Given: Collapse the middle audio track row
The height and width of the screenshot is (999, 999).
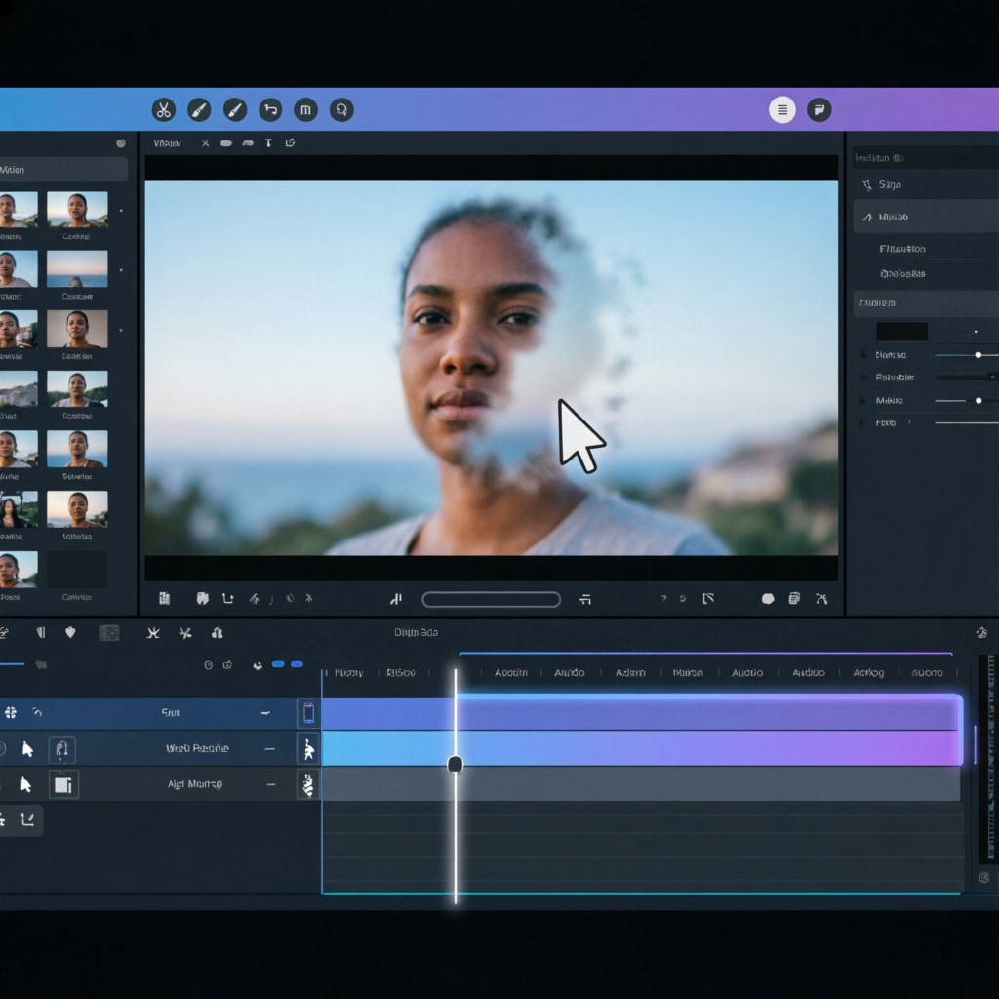Looking at the screenshot, I should point(270,748).
